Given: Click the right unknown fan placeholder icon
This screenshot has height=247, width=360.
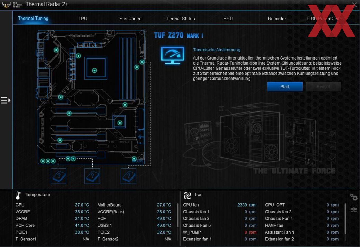Looking at the screenshot, I should coord(128,176).
